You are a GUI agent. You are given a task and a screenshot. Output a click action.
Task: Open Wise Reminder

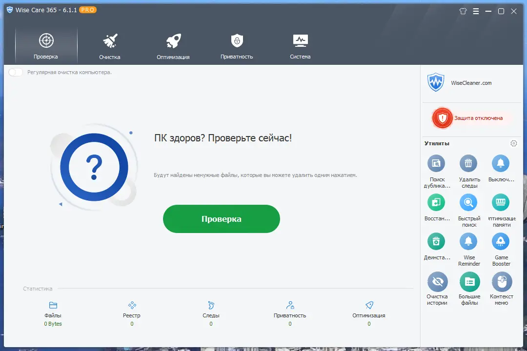point(468,241)
